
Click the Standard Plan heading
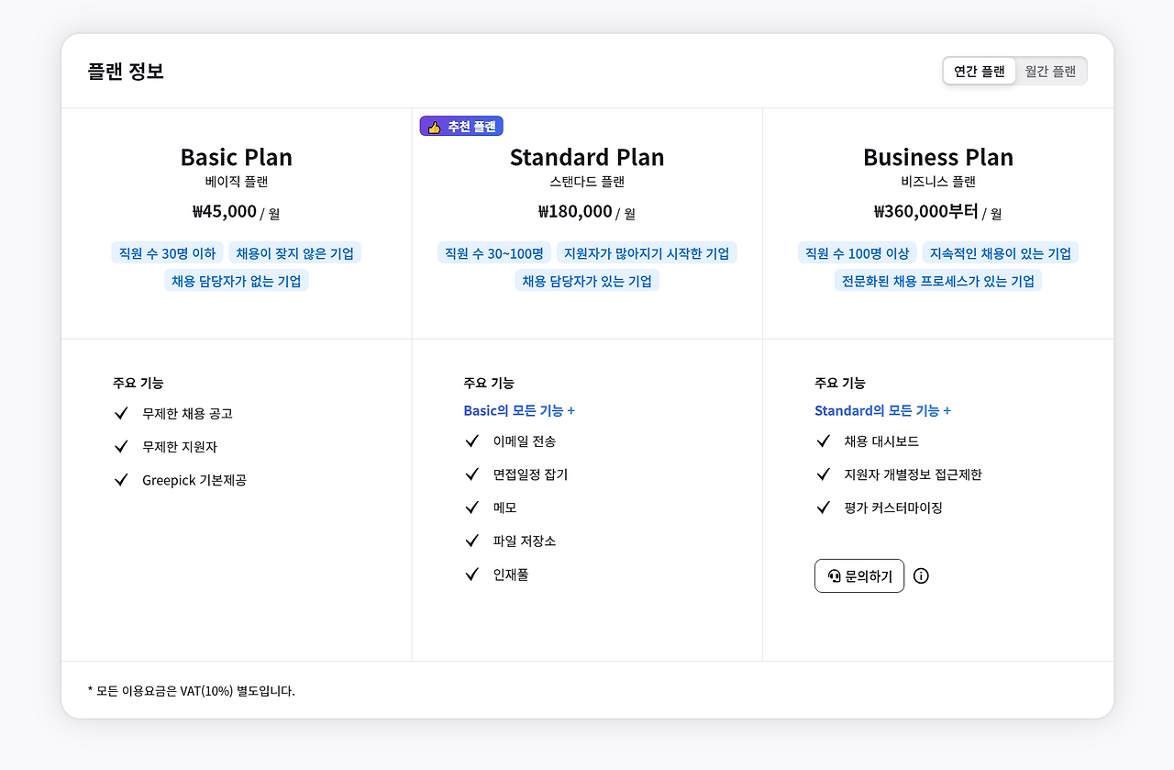[587, 157]
